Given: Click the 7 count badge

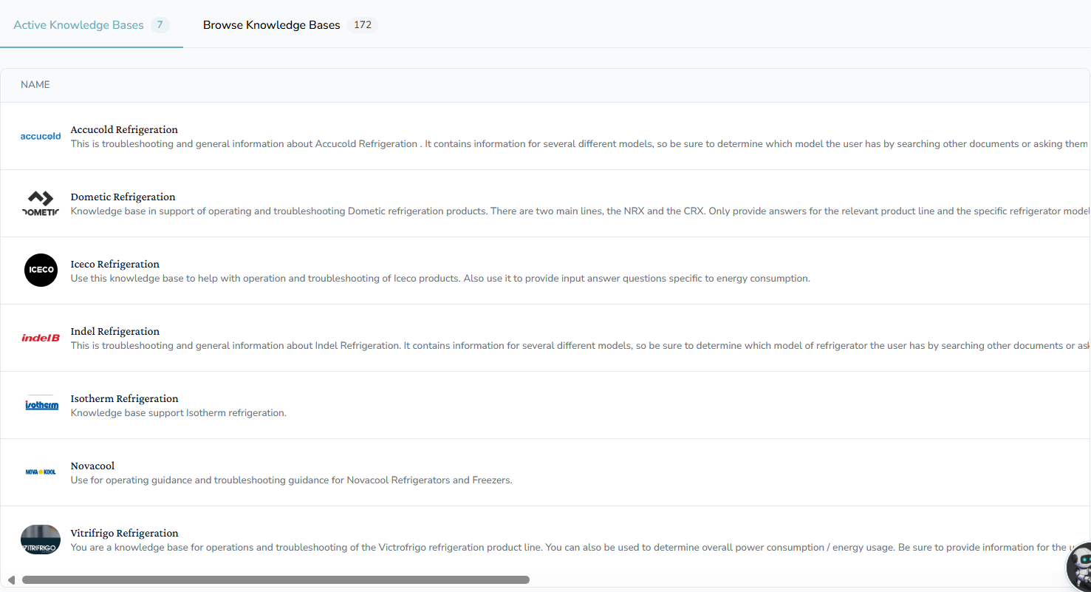Looking at the screenshot, I should tap(160, 25).
